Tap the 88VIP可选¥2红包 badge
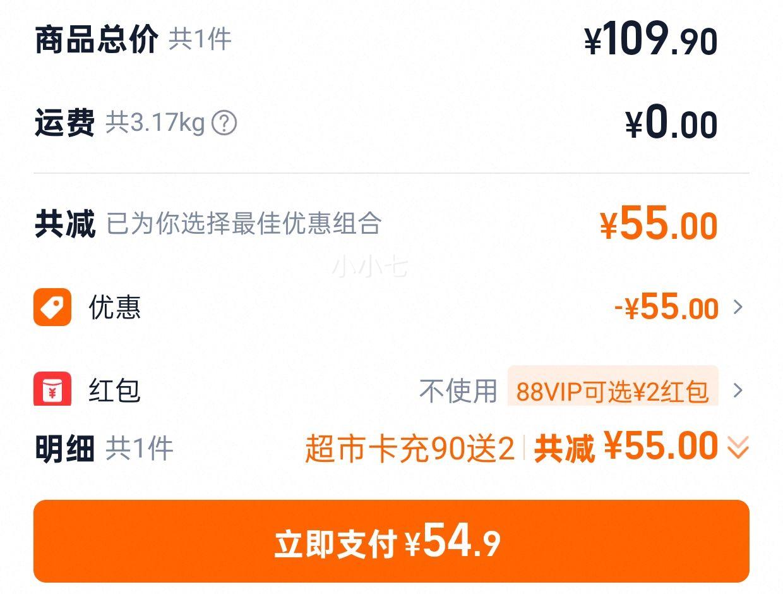The height and width of the screenshot is (594, 783). click(x=613, y=391)
